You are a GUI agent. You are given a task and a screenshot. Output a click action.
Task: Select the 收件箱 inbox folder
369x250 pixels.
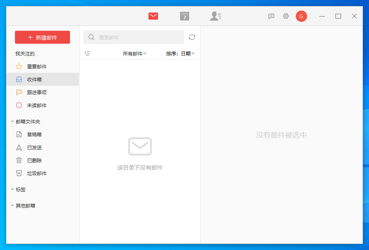click(42, 79)
